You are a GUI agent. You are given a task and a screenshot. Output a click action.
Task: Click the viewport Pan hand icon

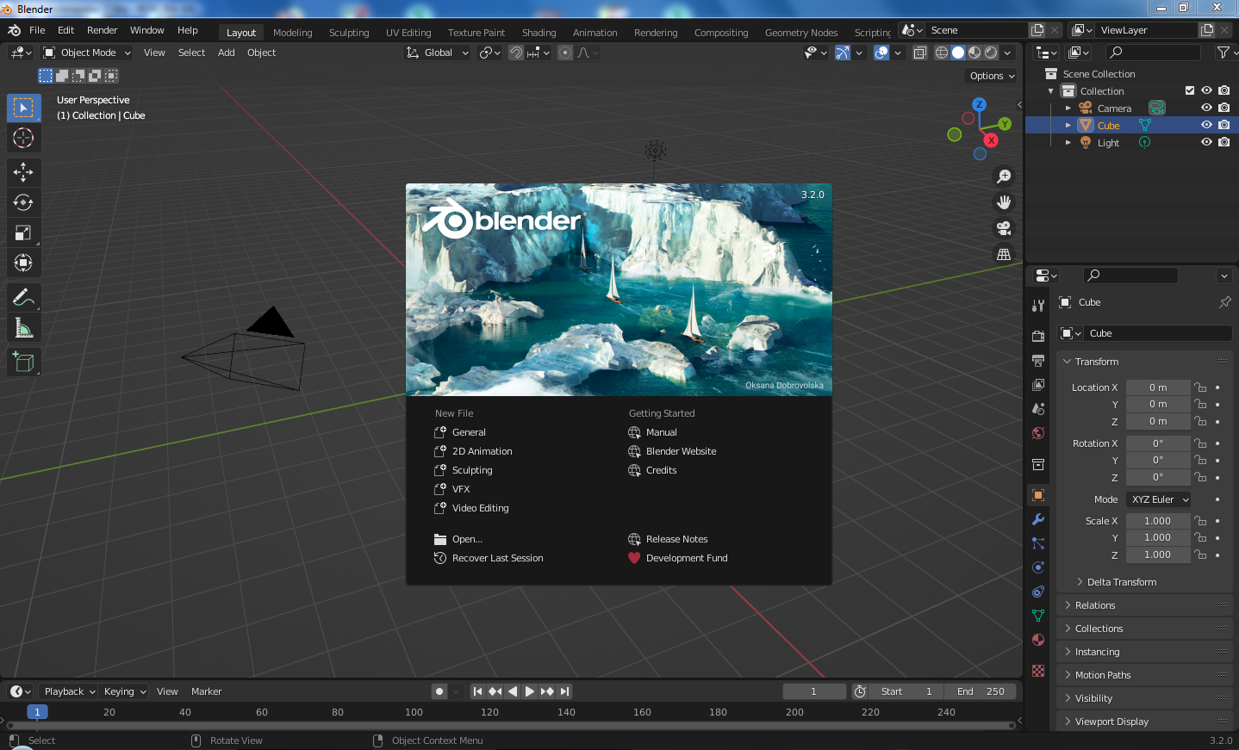pos(1004,202)
